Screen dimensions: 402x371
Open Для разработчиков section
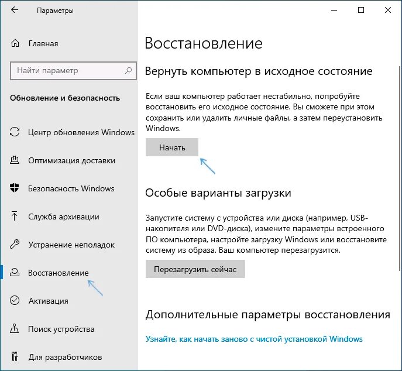tap(65, 357)
